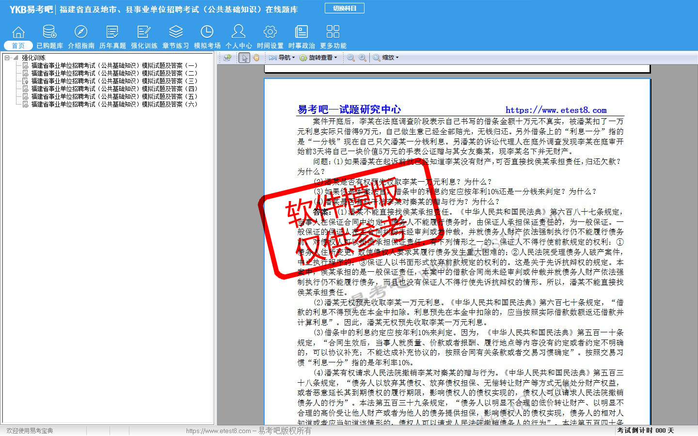This screenshot has height=436, width=698.
Task: Open 模拟考场 mock exam clock icon
Action: tap(207, 37)
